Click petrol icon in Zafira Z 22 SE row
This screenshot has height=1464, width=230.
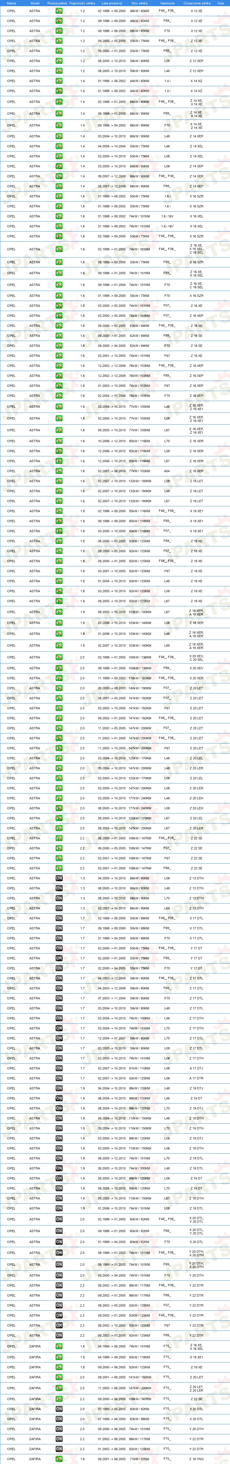pos(59,1399)
